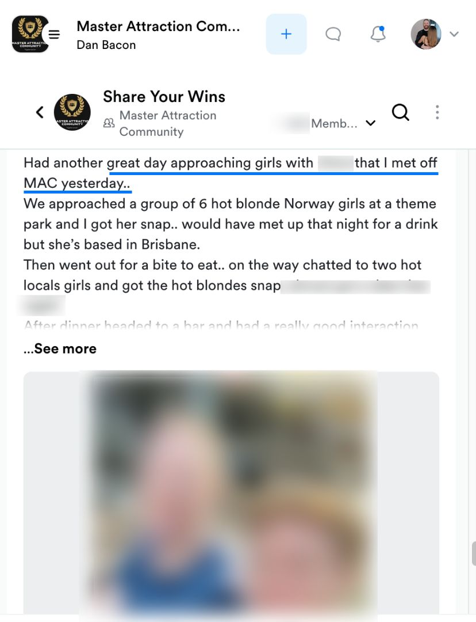Open the notifications bell

pos(378,34)
